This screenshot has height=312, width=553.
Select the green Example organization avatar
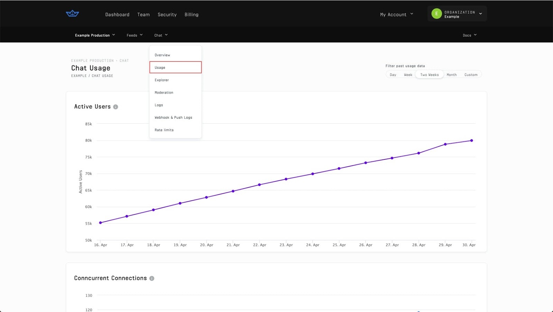click(436, 14)
